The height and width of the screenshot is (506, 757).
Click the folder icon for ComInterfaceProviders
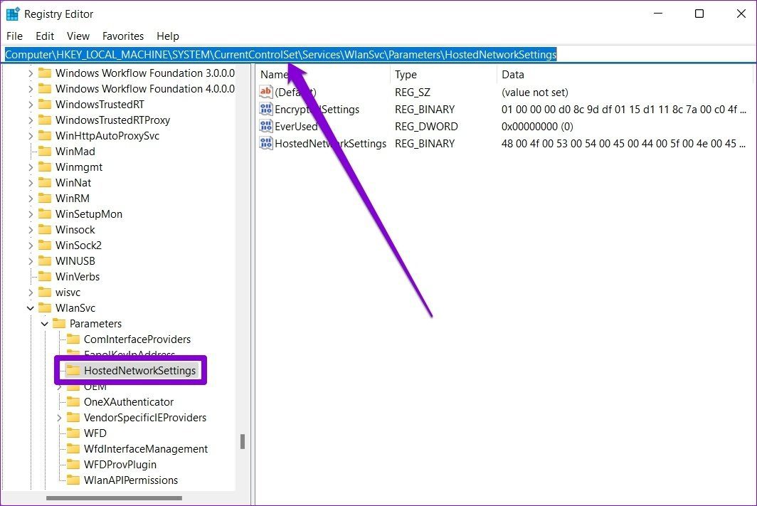click(x=73, y=339)
